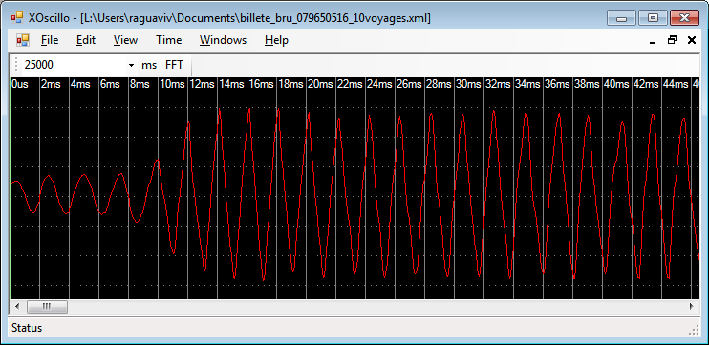The image size is (709, 347).
Task: Open the Time menu
Action: [x=169, y=40]
